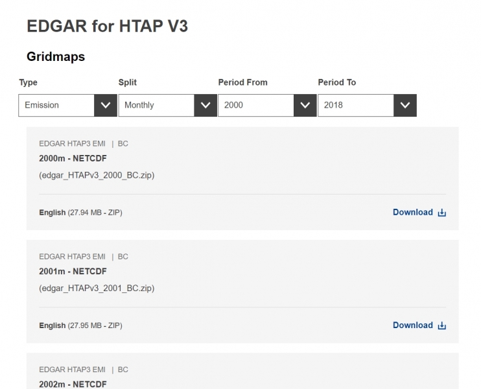Click the Download link for 2000m NETCDF
Screen dimensions: 481x389
click(412, 212)
